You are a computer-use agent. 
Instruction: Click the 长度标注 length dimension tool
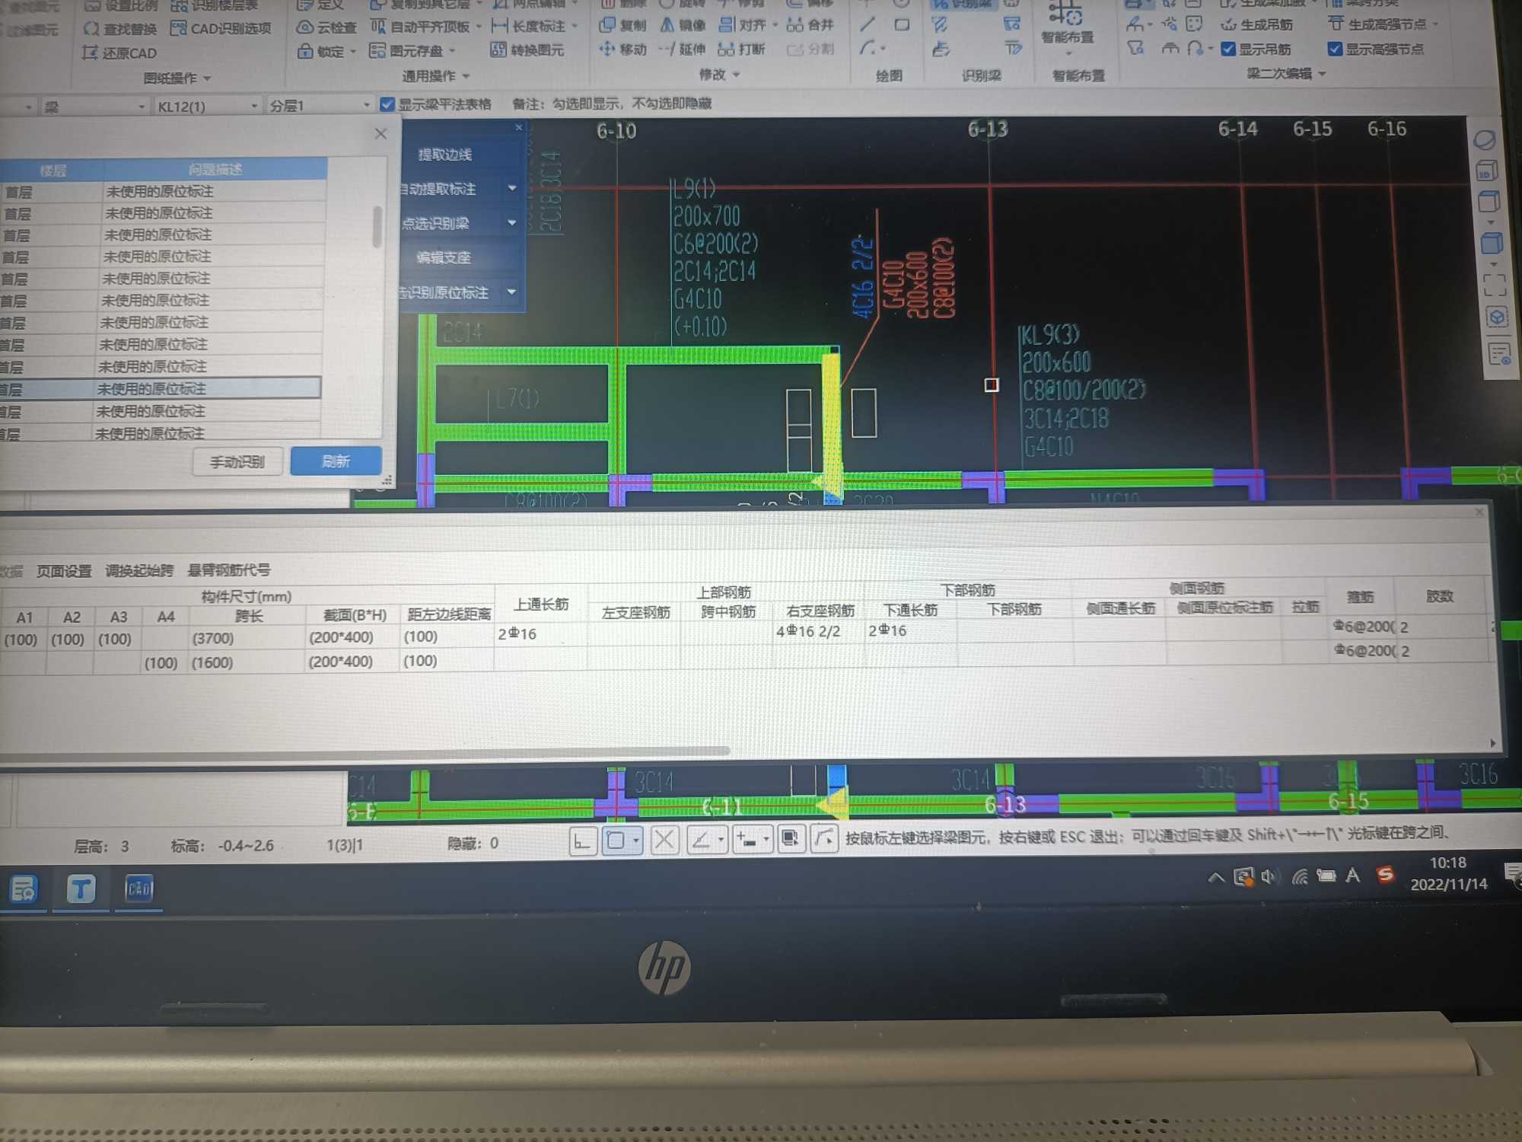click(530, 27)
